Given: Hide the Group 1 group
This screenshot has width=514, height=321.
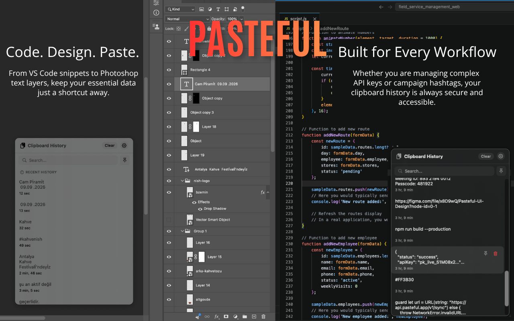Looking at the screenshot, I should point(169,231).
